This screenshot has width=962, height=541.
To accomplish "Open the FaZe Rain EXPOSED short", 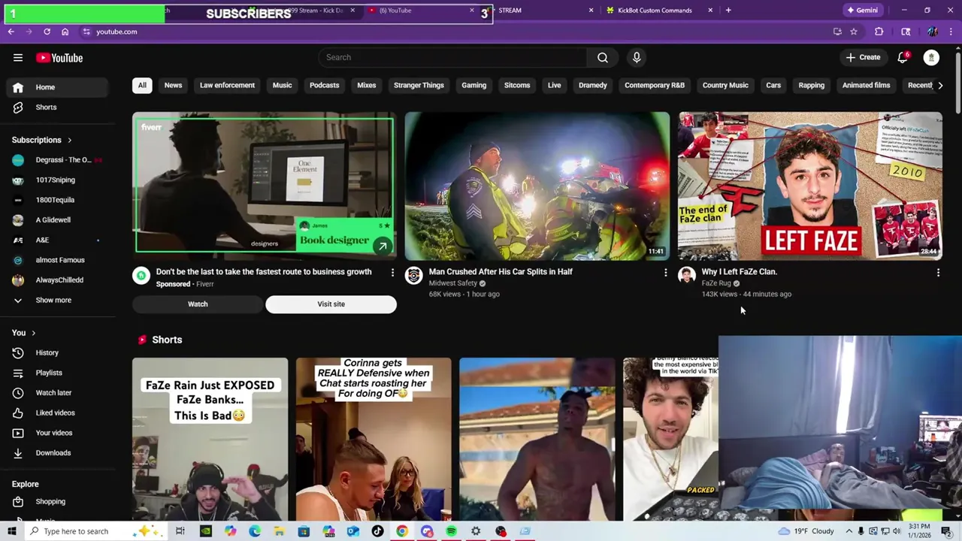I will point(210,439).
